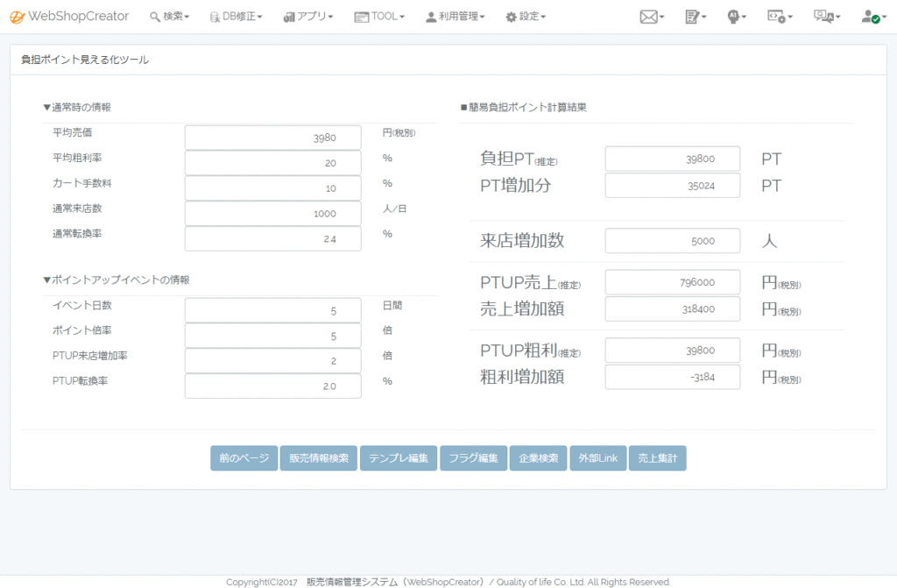Click the 来店増加数 label

coord(522,240)
